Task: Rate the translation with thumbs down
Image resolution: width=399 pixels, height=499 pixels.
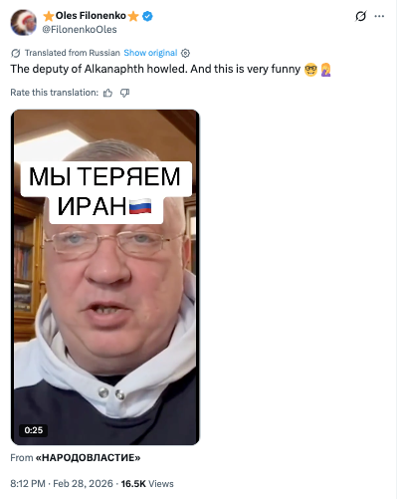Action: click(124, 93)
